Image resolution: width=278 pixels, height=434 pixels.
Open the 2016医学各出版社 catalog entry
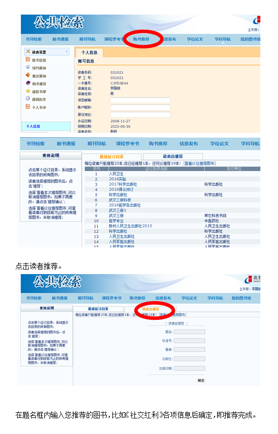click(125, 205)
